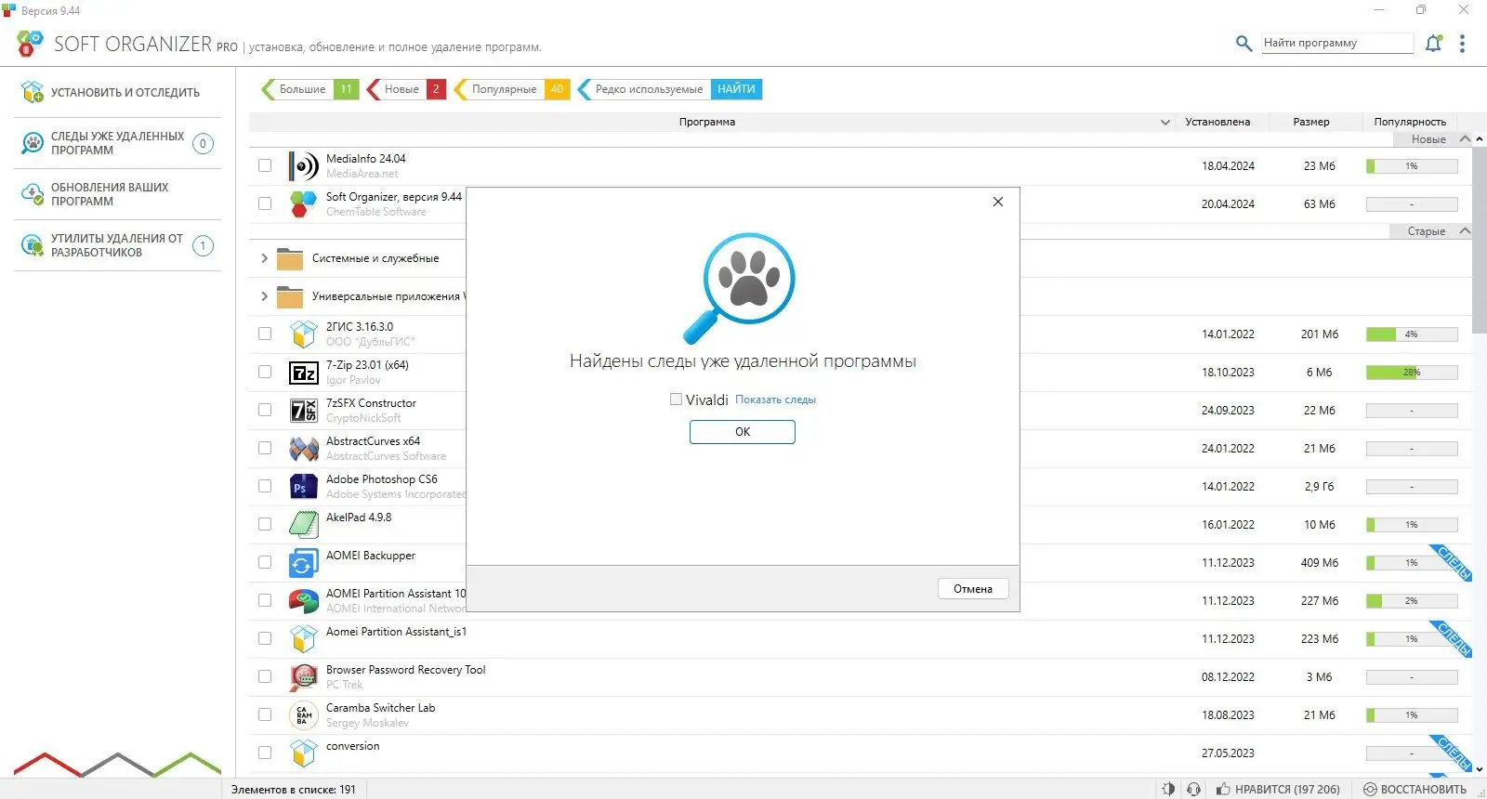Click the ВОССТАНОВИТЬ button
Image resolution: width=1487 pixels, height=799 pixels.
point(1415,789)
